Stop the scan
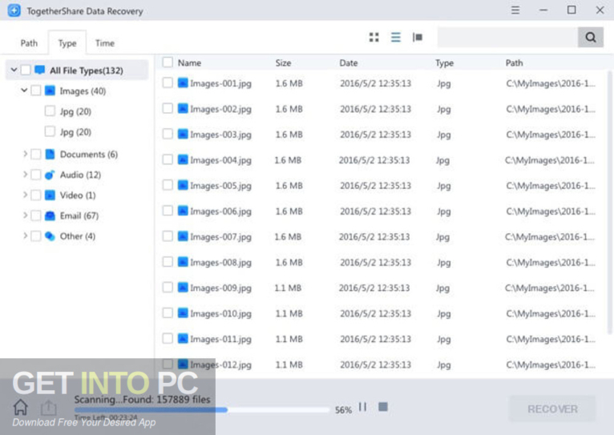Screen dimensions: 614x435 [x=383, y=407]
